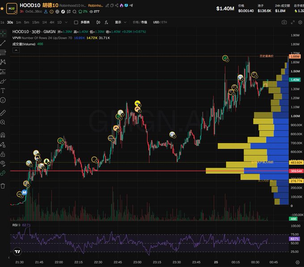Image resolution: width=304 pixels, height=267 pixels.
Task: Click the purple flame icon
Action: coord(121,5)
